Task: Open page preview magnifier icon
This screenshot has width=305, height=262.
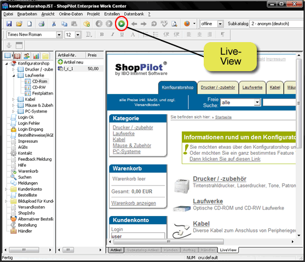Action: (174, 24)
